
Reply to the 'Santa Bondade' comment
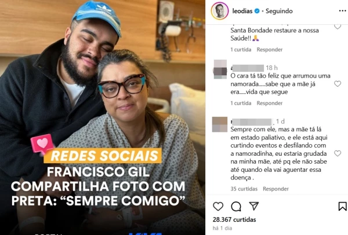[x=270, y=49]
